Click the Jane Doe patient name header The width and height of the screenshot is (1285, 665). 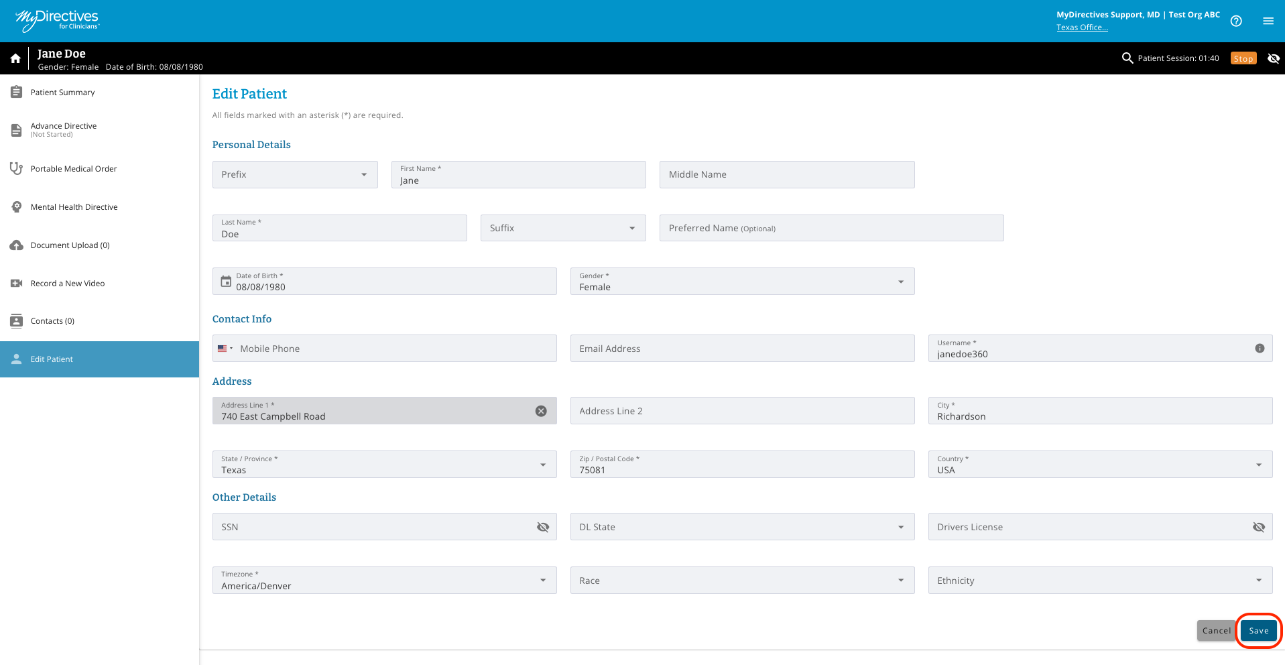point(62,54)
